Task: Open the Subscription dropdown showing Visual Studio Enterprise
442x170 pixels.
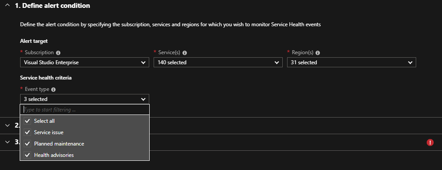Action: 84,62
